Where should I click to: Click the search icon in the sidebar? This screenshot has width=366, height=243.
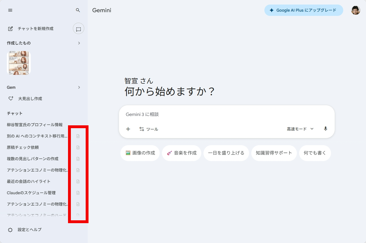pyautogui.click(x=77, y=10)
